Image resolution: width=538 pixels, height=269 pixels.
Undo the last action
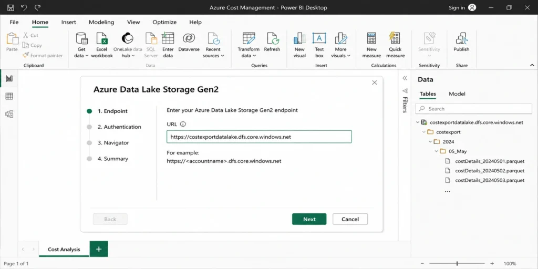24,7
